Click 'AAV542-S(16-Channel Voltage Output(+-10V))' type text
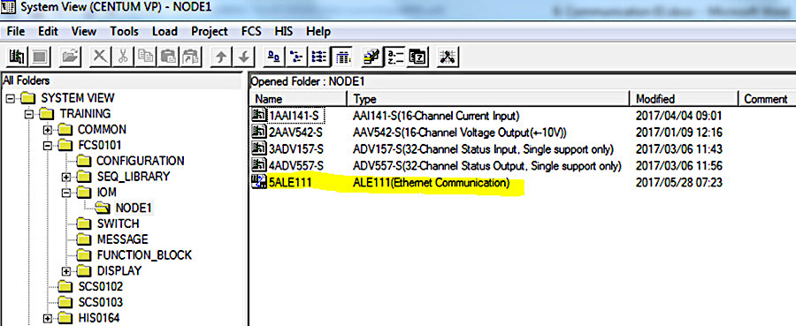The image size is (796, 326). pos(459,133)
